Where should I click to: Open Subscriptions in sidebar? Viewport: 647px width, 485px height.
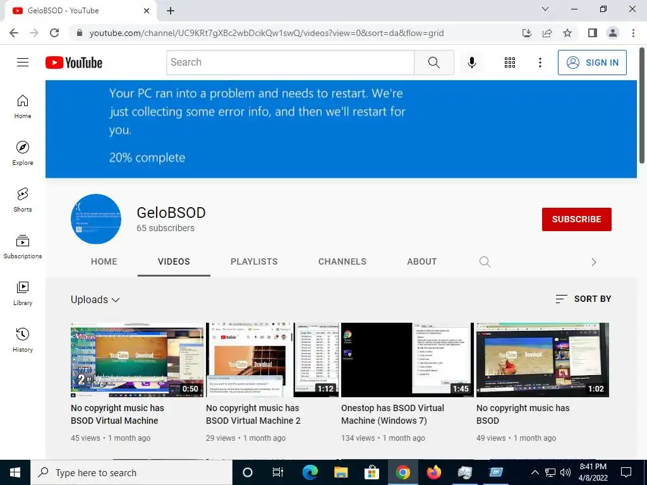click(23, 247)
